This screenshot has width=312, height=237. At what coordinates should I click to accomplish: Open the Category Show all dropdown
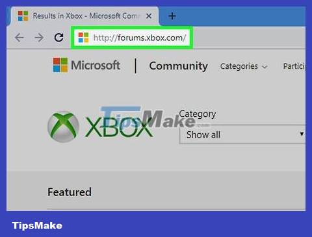[x=242, y=134]
